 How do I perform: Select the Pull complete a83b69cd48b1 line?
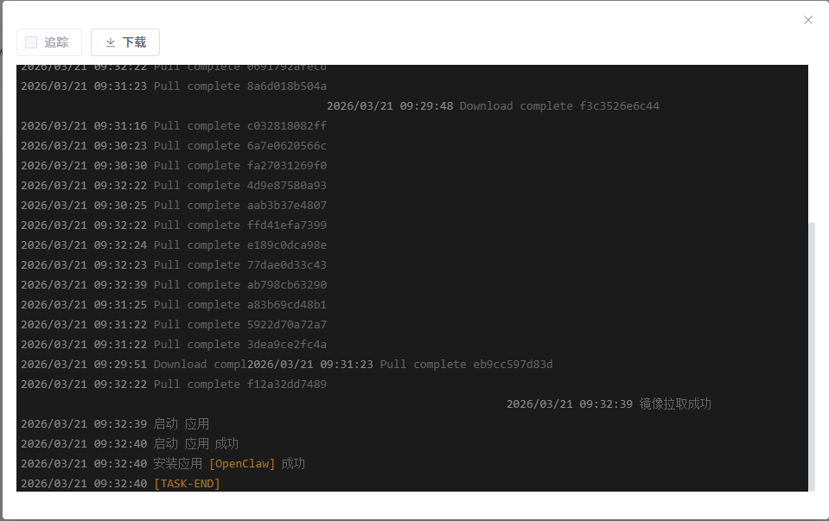tap(239, 305)
